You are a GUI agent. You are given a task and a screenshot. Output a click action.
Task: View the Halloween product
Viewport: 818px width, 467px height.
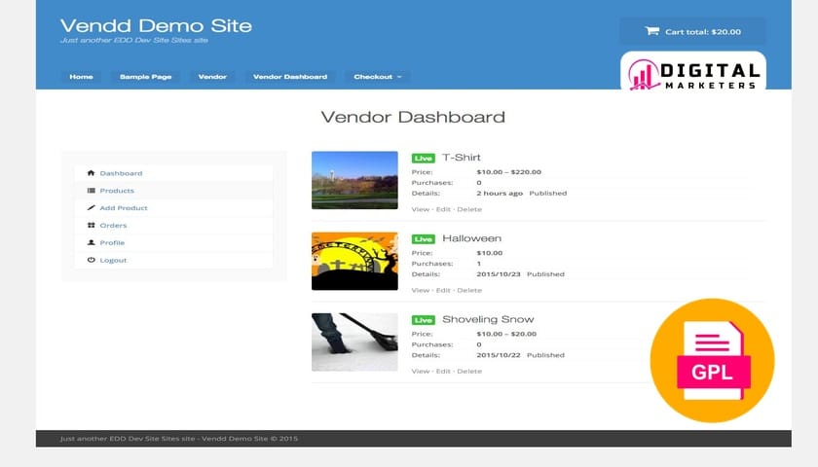420,290
